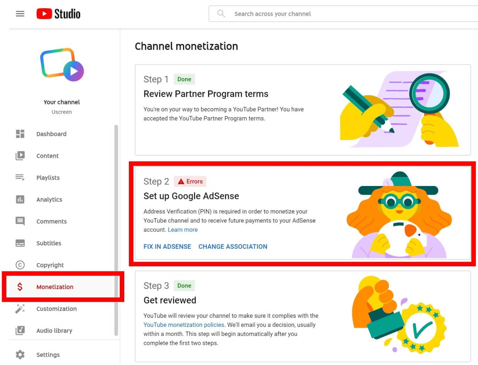Click the FIX IN ADSENSE link
The width and height of the screenshot is (478, 365).
pos(167,247)
